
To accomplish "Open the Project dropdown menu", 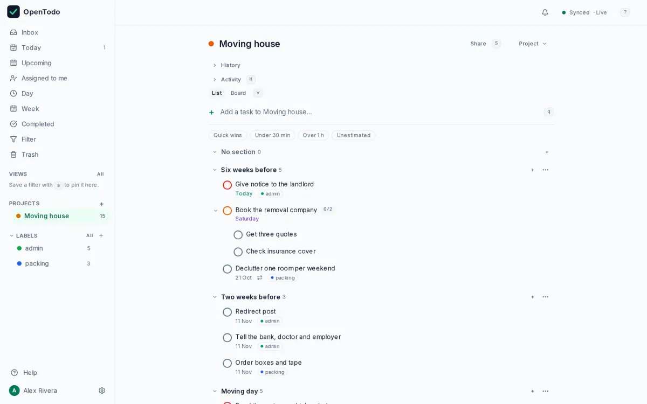I will coord(533,44).
